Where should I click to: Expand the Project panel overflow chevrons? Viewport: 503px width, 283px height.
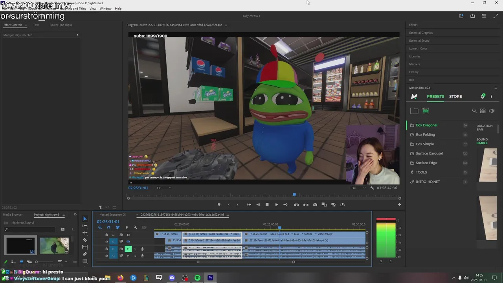coord(75,215)
